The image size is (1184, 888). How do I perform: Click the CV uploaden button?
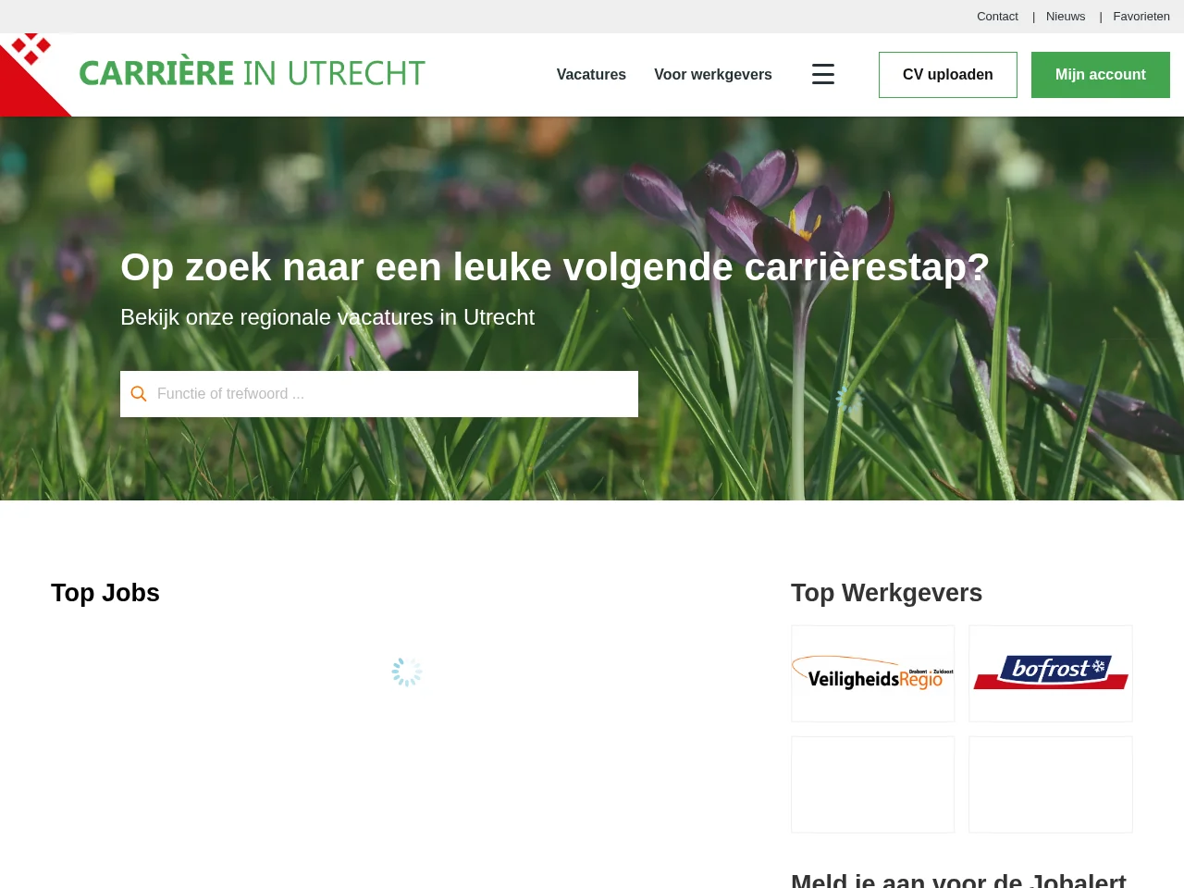tap(948, 75)
